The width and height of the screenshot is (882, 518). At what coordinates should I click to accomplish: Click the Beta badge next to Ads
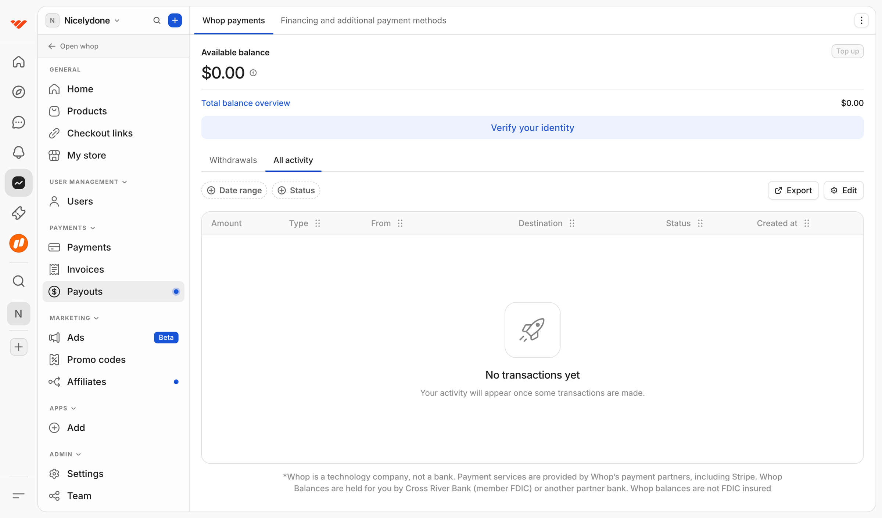[166, 338]
